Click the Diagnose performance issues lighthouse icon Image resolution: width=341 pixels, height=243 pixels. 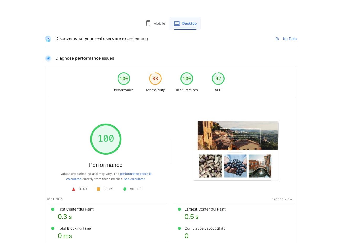pyautogui.click(x=48, y=58)
